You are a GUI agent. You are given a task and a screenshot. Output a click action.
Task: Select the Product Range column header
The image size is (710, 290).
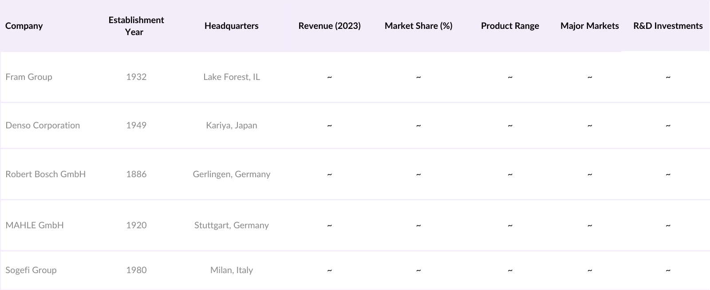[x=510, y=26]
